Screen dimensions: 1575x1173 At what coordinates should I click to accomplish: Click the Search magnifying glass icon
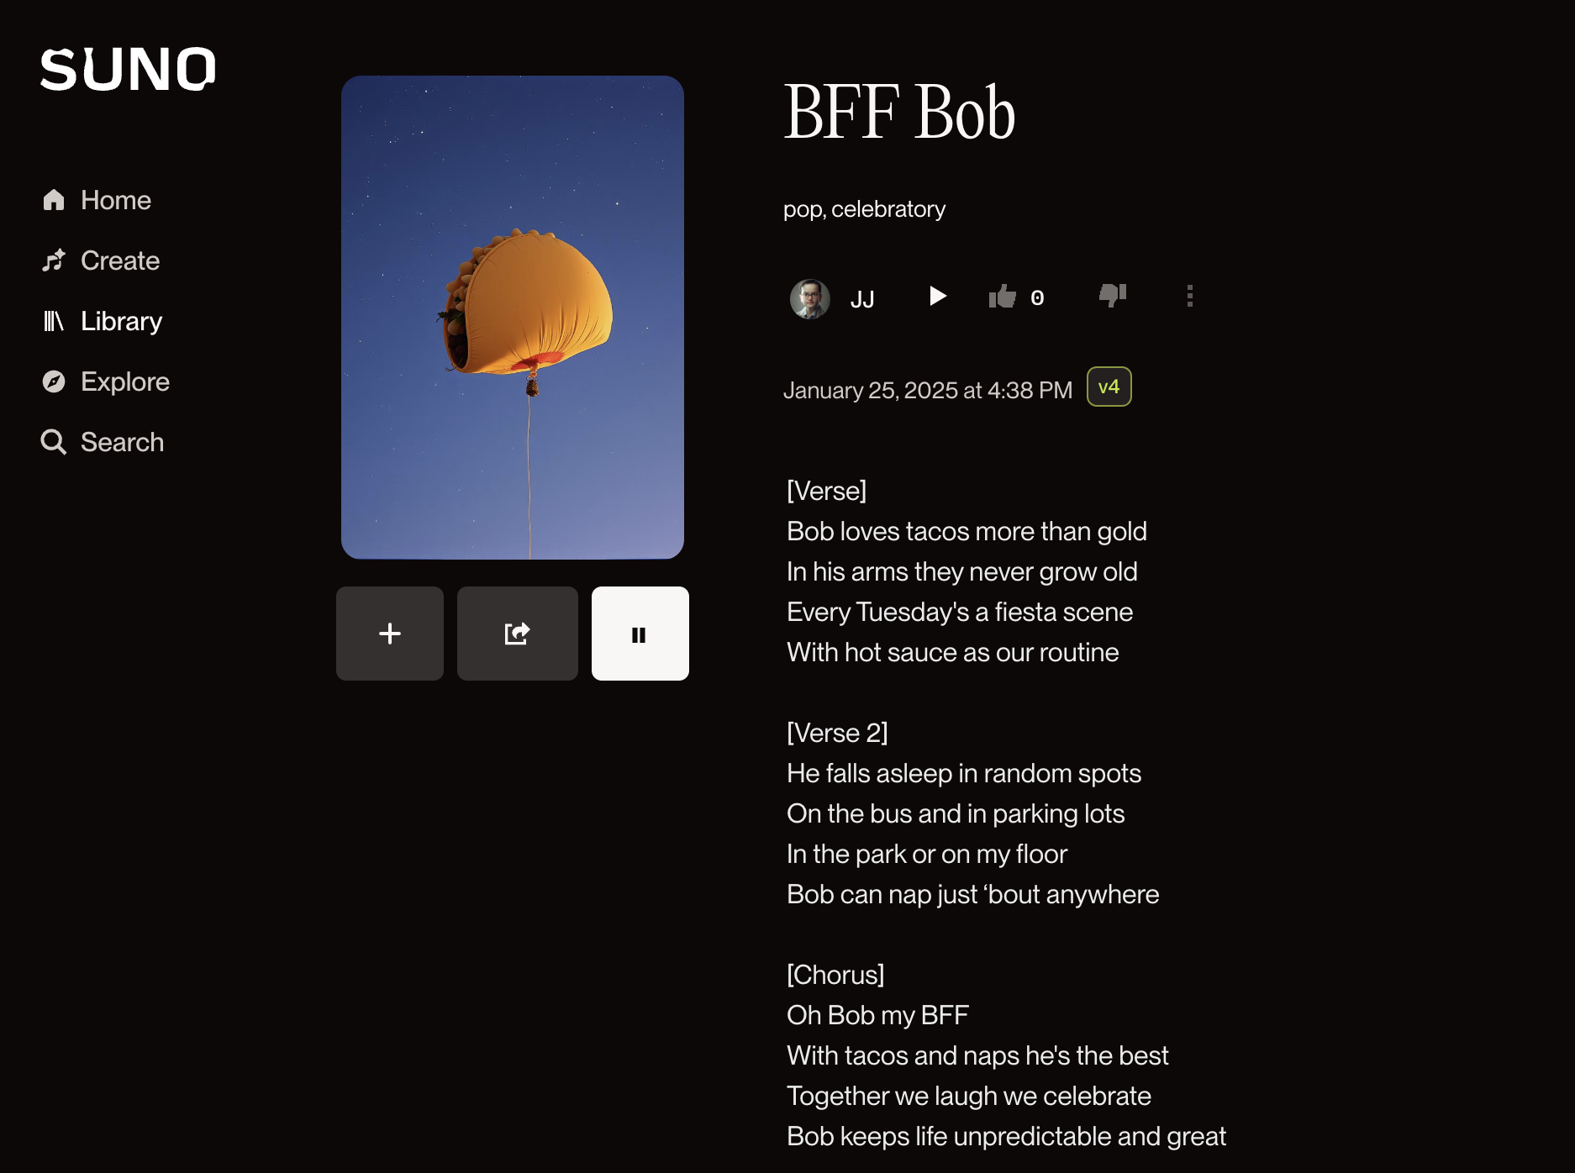coord(54,442)
